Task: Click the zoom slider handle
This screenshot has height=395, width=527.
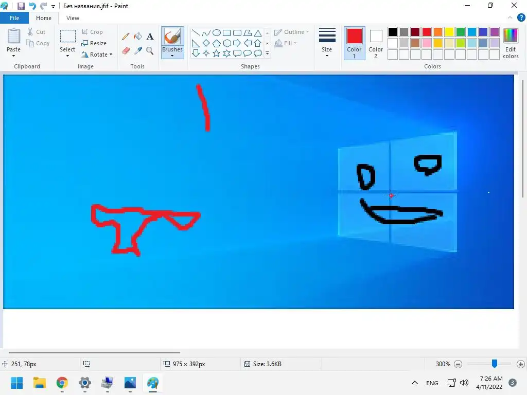Action: click(x=495, y=364)
